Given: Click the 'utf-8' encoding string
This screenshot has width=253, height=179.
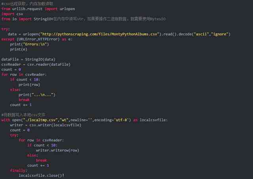Looking at the screenshot, I should click(x=121, y=120).
